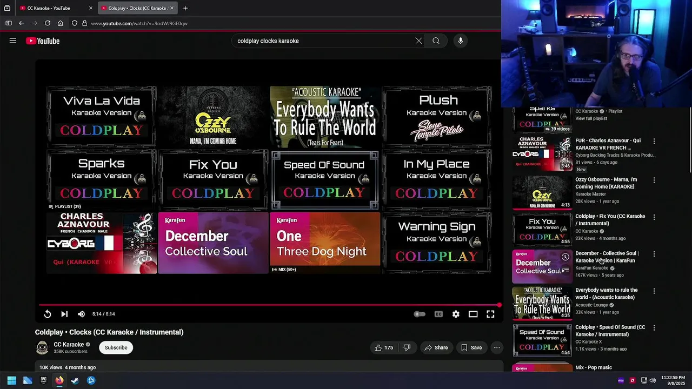
Task: Open player settings gear
Action: click(456, 314)
